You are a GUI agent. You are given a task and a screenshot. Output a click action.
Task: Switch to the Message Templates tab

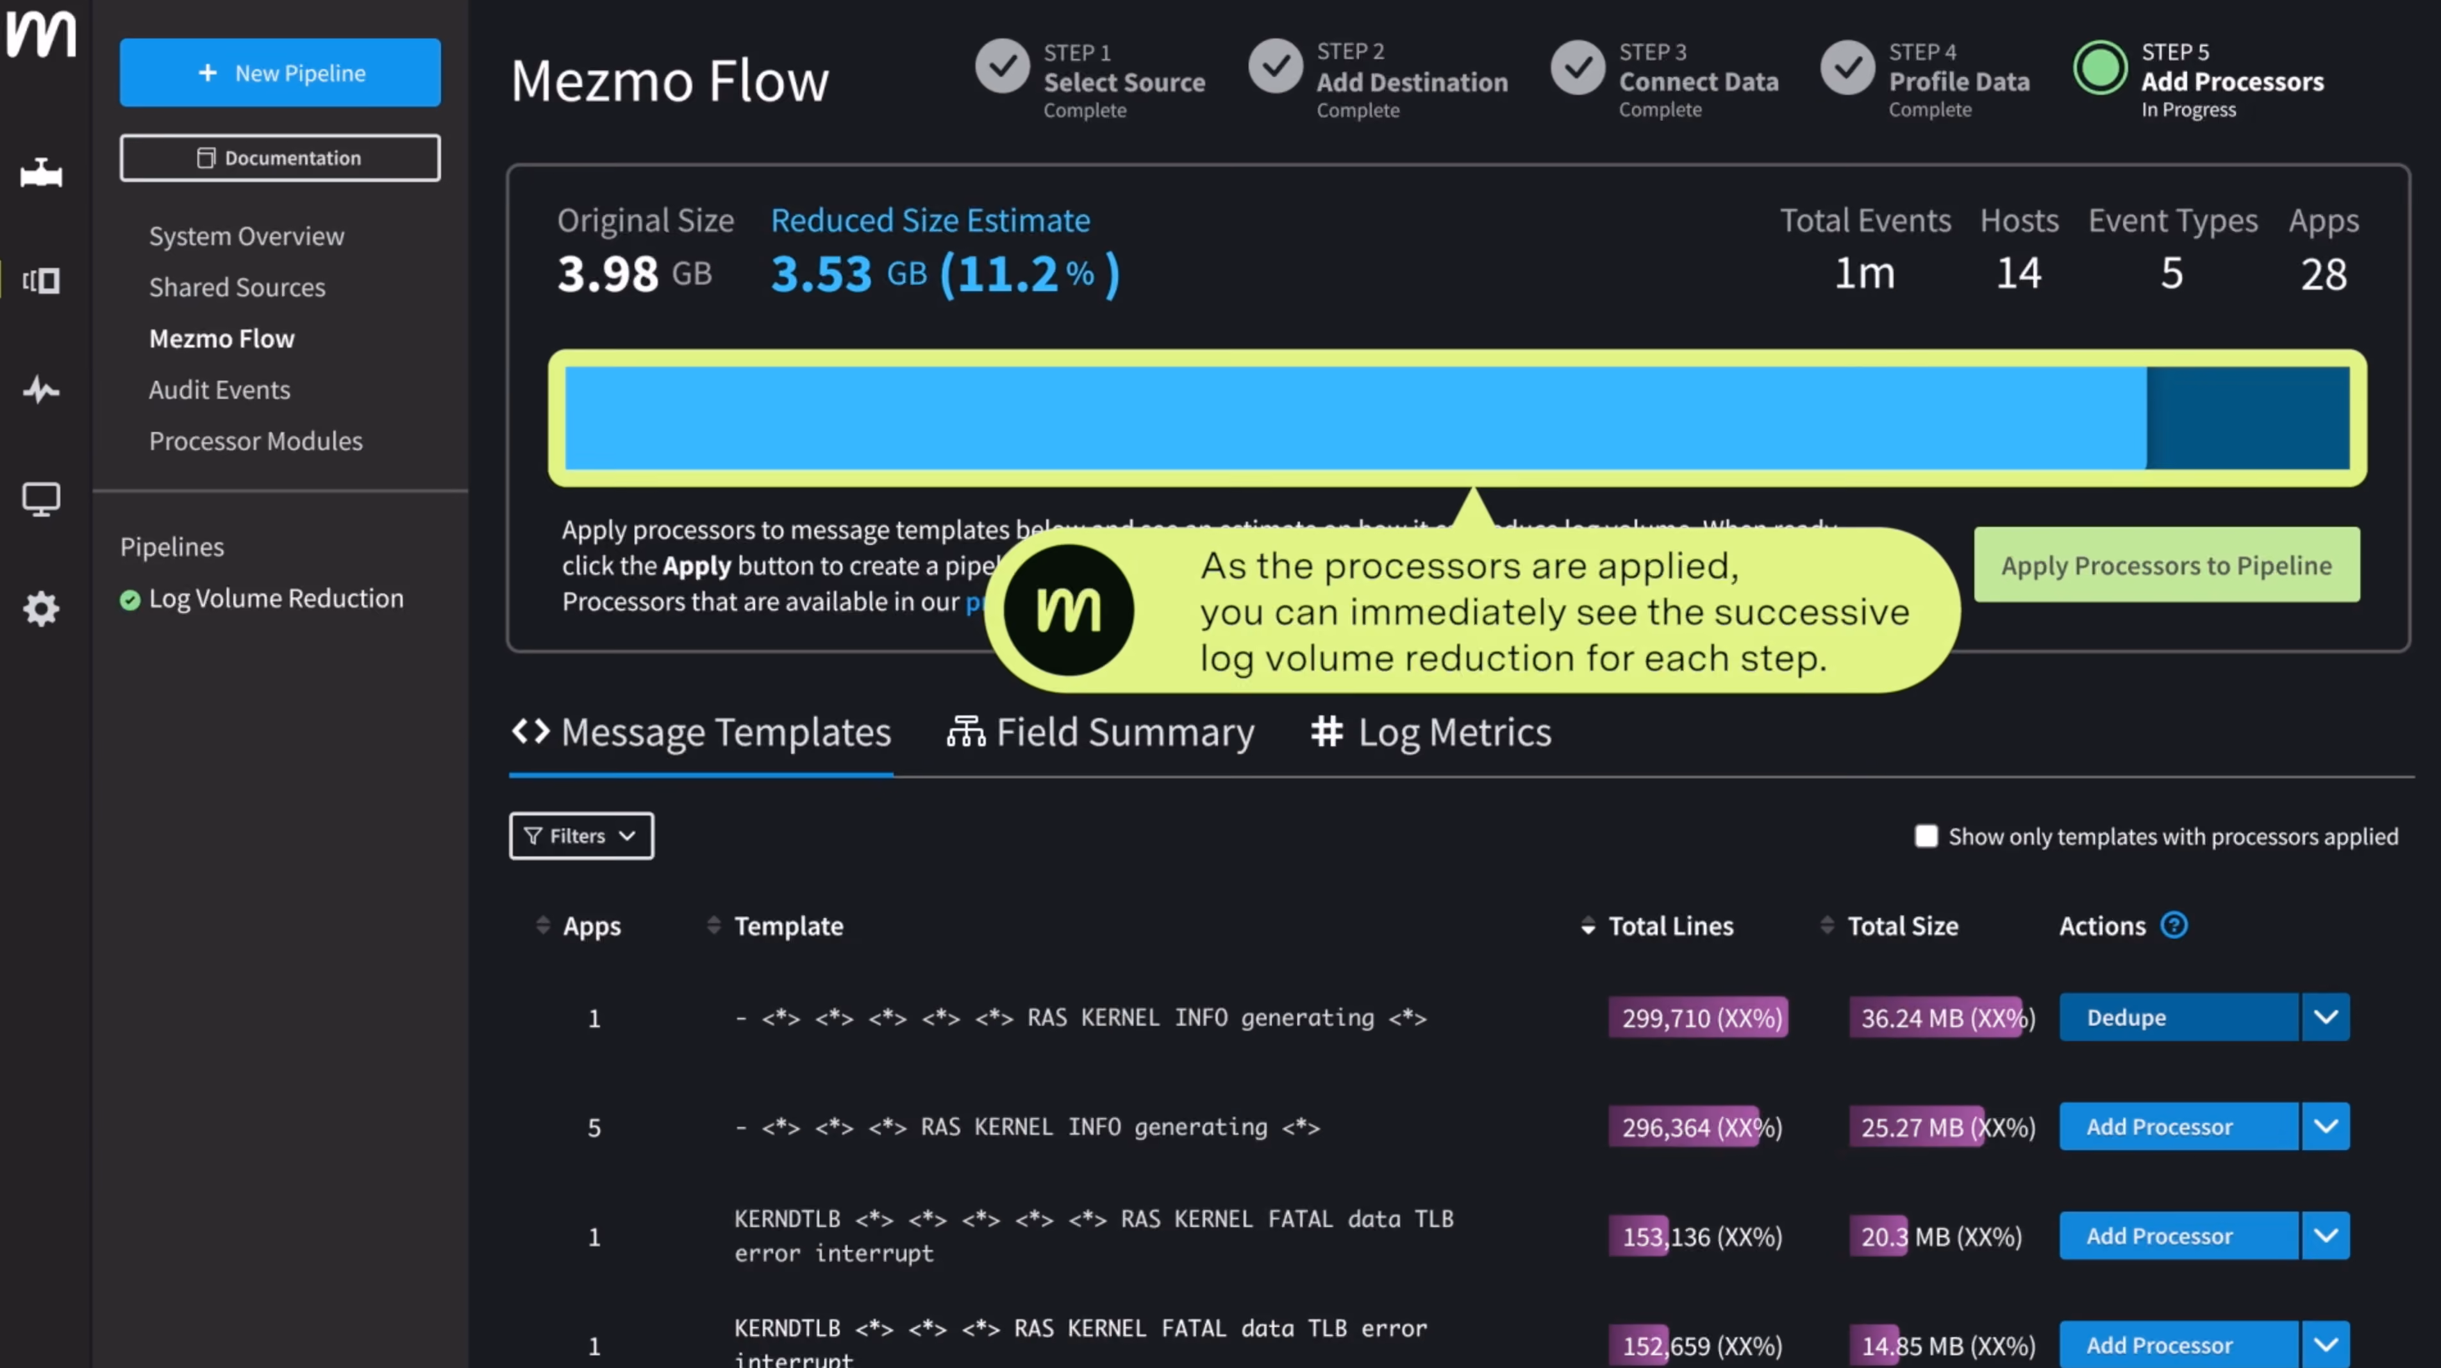pos(701,732)
